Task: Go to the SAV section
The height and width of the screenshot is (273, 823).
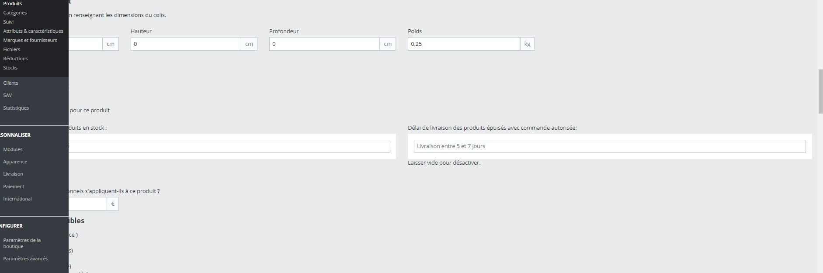Action: coord(7,95)
